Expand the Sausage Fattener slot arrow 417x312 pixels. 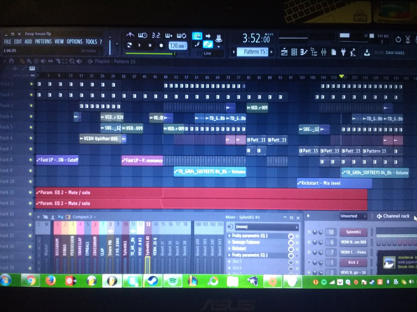pos(229,242)
